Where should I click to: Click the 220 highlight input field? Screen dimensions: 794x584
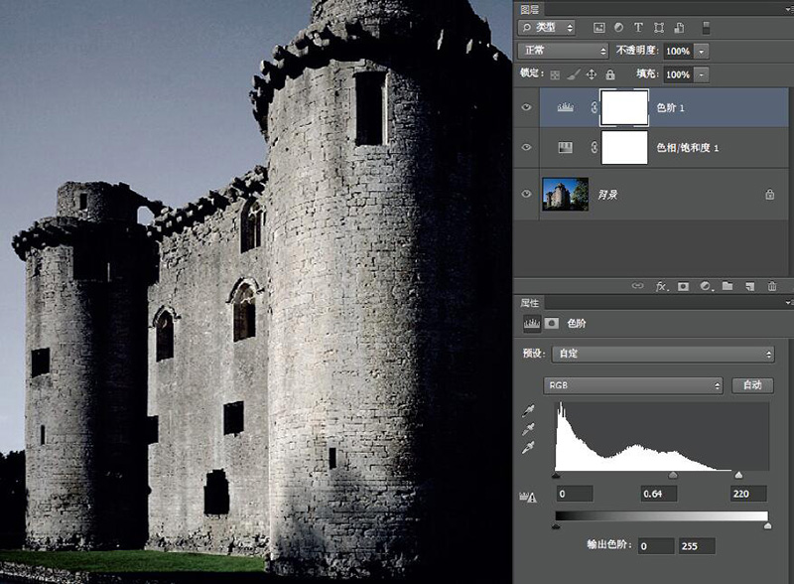(x=747, y=494)
